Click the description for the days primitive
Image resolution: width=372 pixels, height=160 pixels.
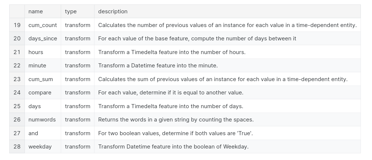pyautogui.click(x=170, y=106)
